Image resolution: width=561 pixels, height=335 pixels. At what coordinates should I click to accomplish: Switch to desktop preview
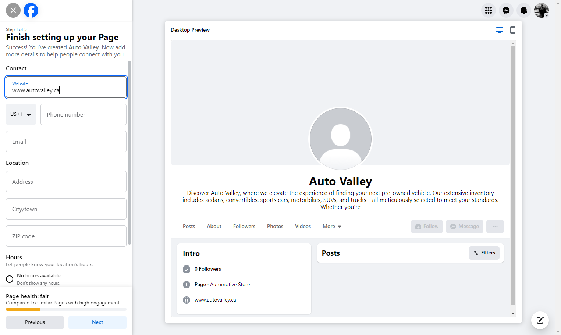[500, 30]
